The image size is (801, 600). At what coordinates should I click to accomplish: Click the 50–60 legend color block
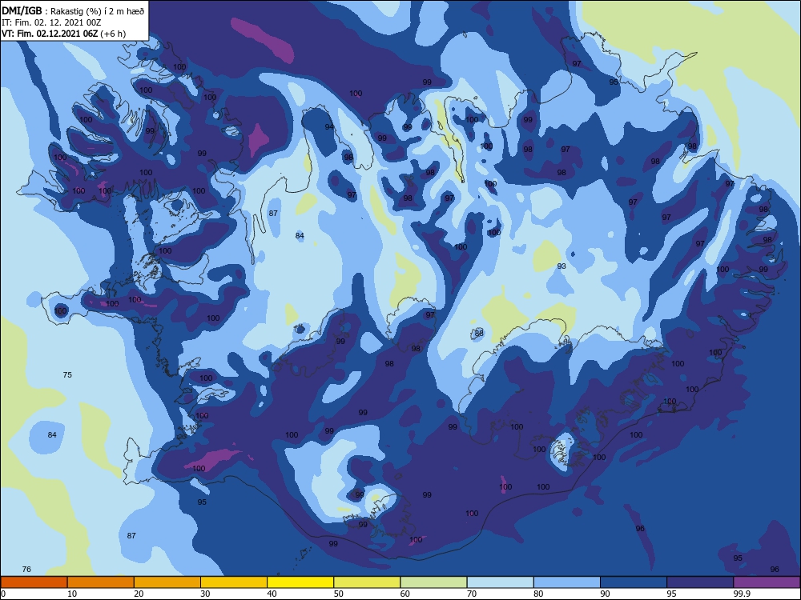367,582
